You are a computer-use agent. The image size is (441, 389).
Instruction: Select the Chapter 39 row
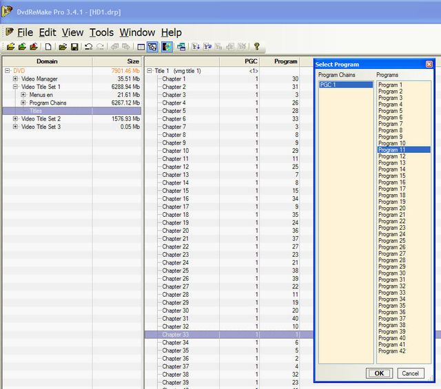tap(229, 382)
